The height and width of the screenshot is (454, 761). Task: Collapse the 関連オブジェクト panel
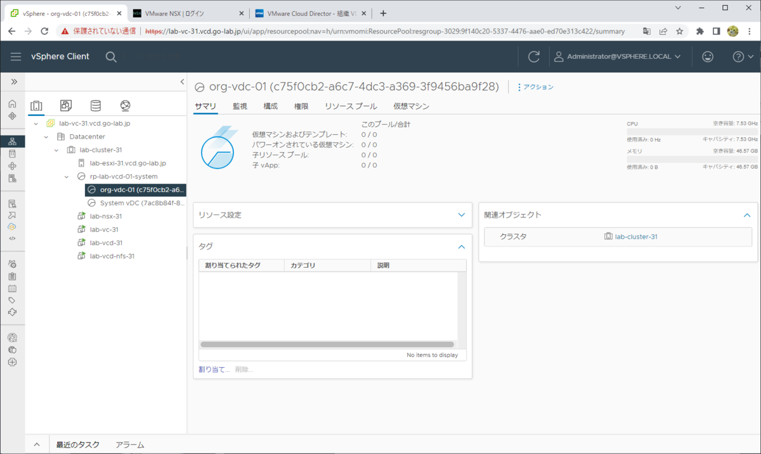pyautogui.click(x=747, y=215)
